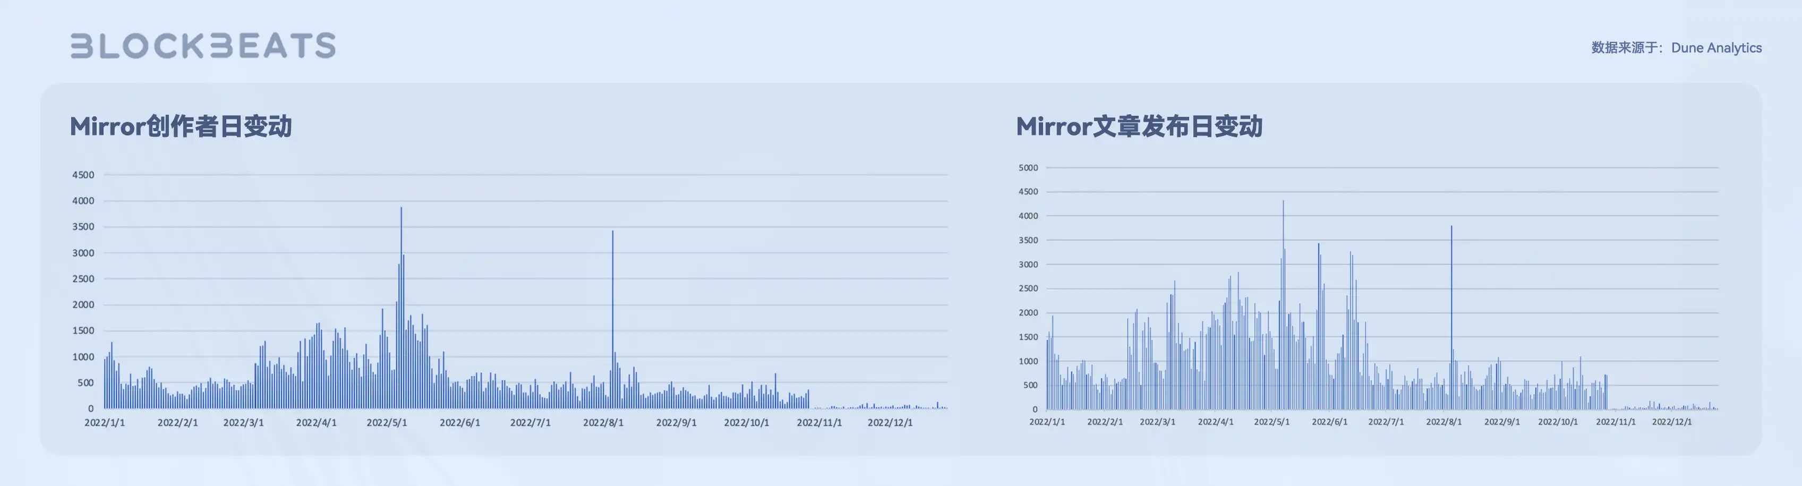
Task: Select the Mirror文章发布日变动 chart title
Action: [x=1140, y=127]
